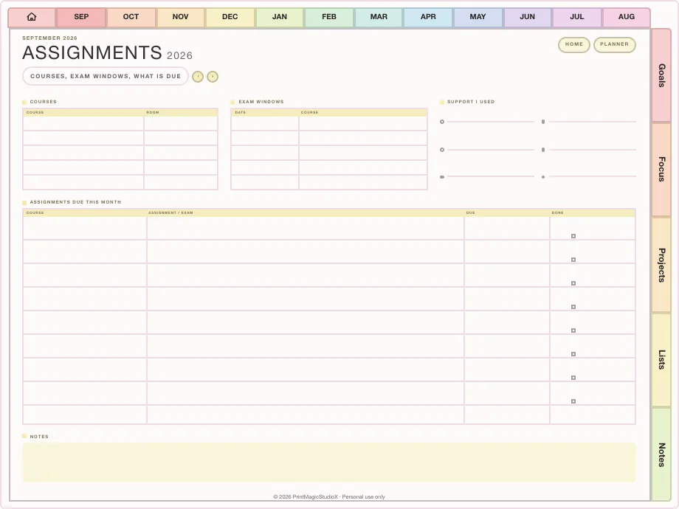Click the SEPTEMBER 2026 label
This screenshot has height=509, width=679.
pos(49,38)
